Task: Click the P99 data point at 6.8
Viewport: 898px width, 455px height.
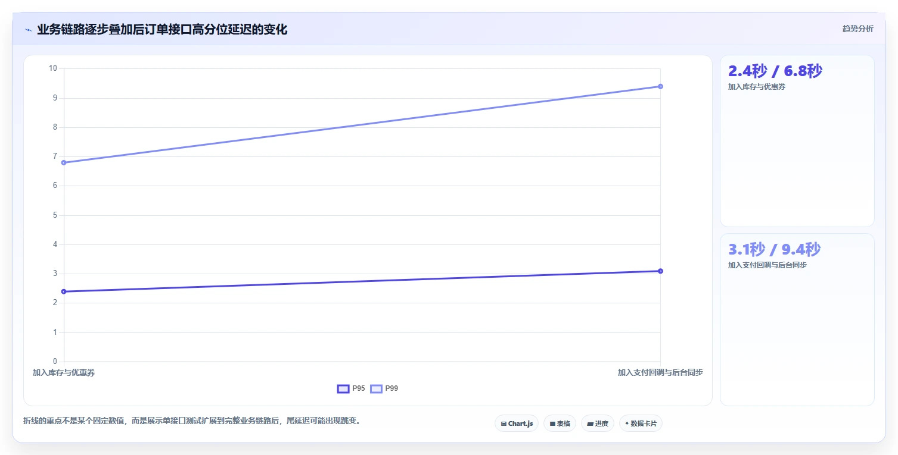Action: coord(64,162)
